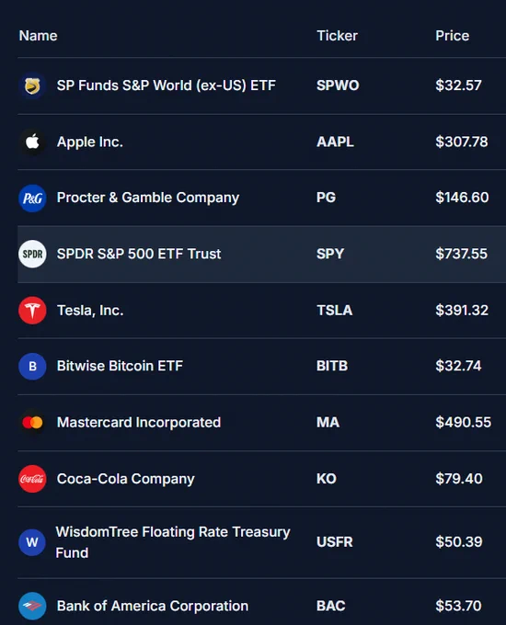Screen dimensions: 506x625
Task: Select the Mastercard circles logo
Action: pos(32,423)
